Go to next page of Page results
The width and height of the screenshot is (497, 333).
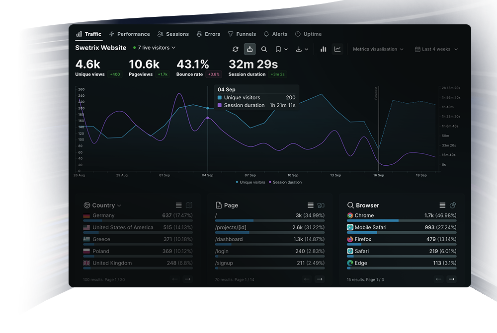click(x=320, y=279)
